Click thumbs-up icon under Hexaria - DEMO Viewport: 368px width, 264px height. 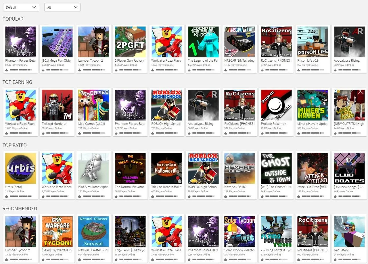[x=226, y=196]
